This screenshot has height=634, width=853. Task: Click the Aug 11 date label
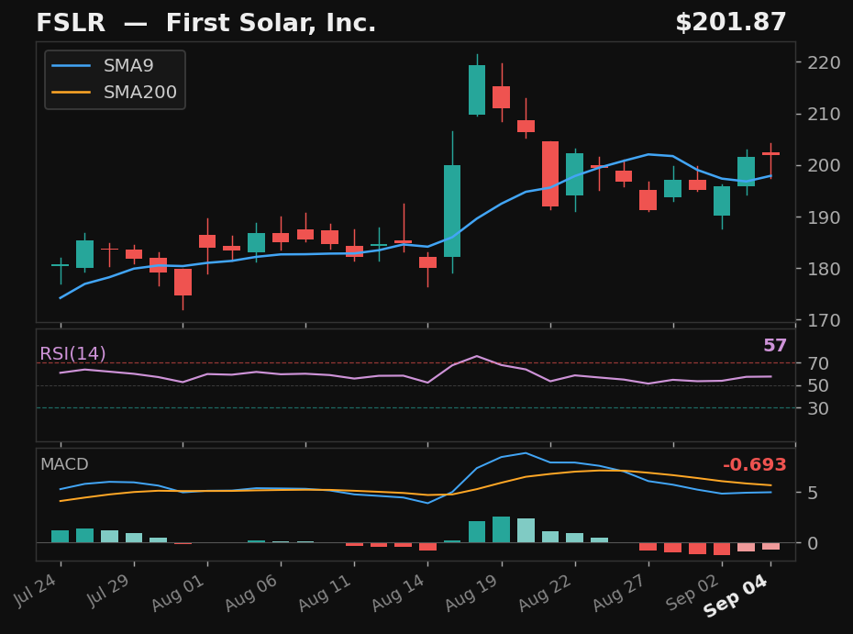(x=325, y=592)
